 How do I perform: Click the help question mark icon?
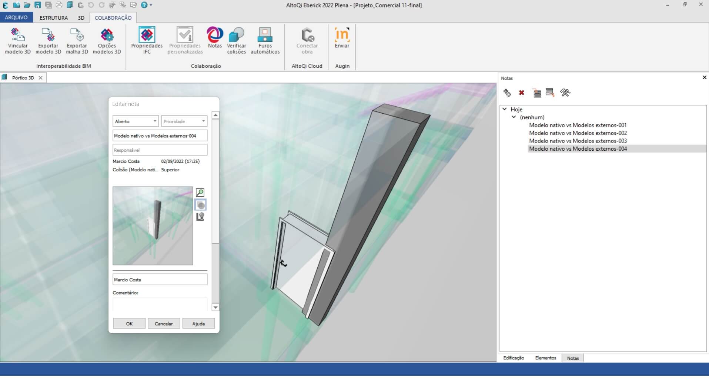pyautogui.click(x=144, y=5)
